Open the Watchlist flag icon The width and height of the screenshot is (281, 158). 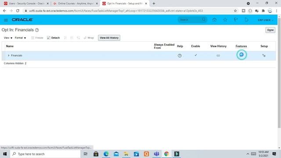236,20
